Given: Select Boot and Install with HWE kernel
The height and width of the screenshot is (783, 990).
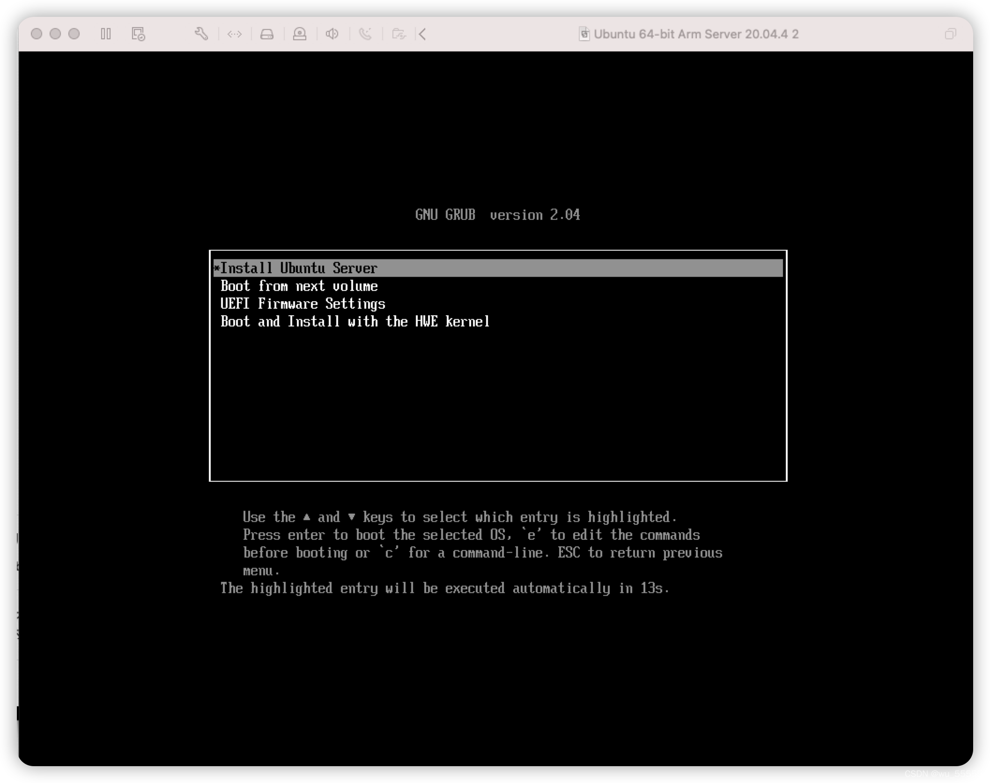Looking at the screenshot, I should [498, 321].
